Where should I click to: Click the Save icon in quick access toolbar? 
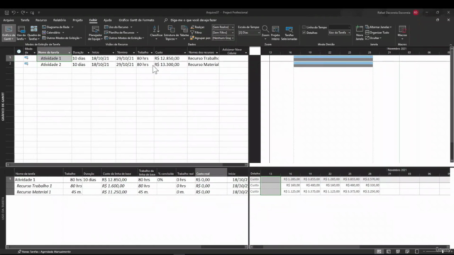click(6, 13)
